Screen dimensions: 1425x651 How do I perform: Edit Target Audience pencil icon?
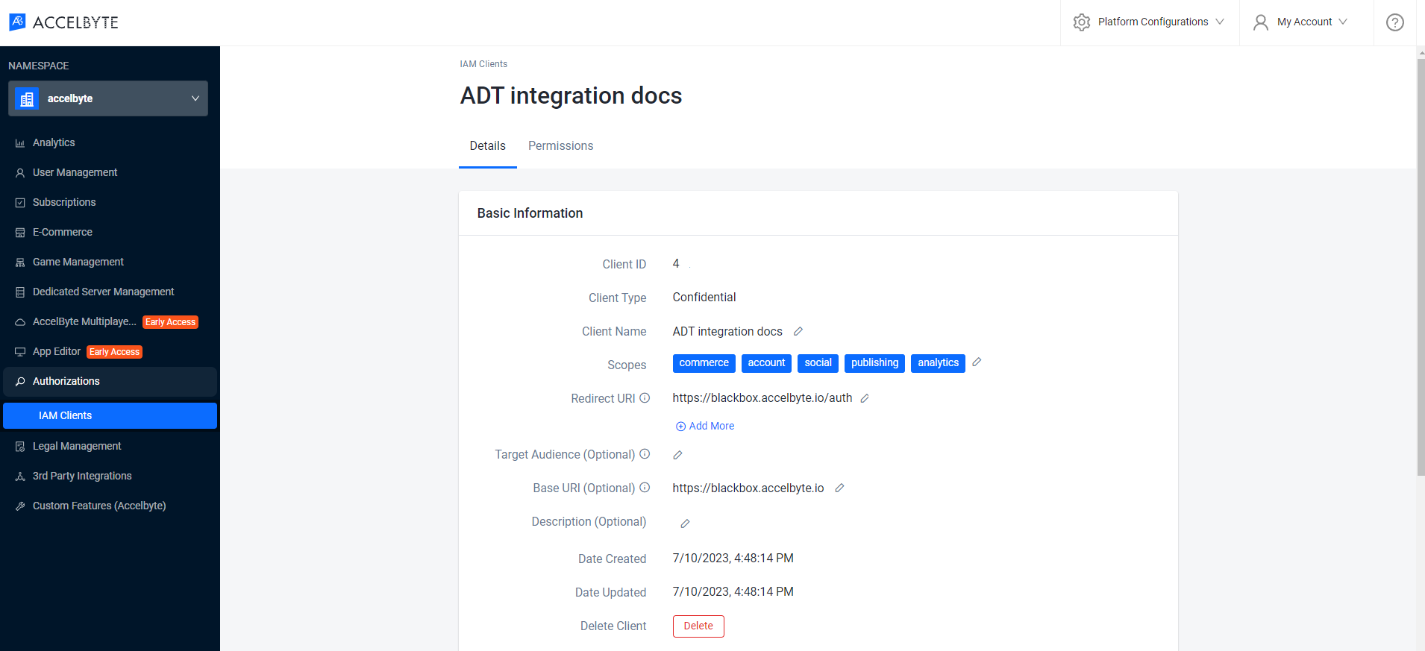tap(677, 455)
